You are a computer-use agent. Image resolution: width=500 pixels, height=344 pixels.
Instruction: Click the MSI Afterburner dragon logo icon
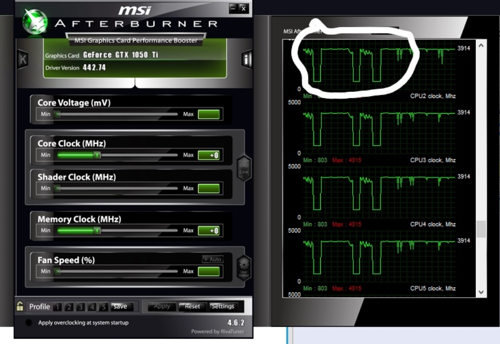[35, 21]
